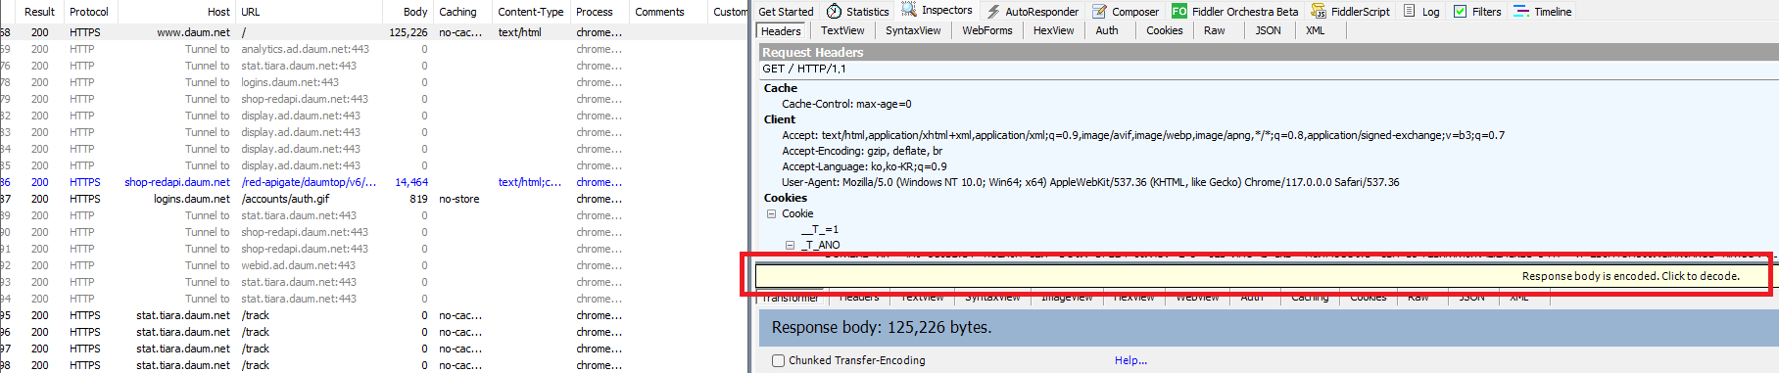Switch to the Inspectors tab
The image size is (1779, 373).
tap(937, 11)
